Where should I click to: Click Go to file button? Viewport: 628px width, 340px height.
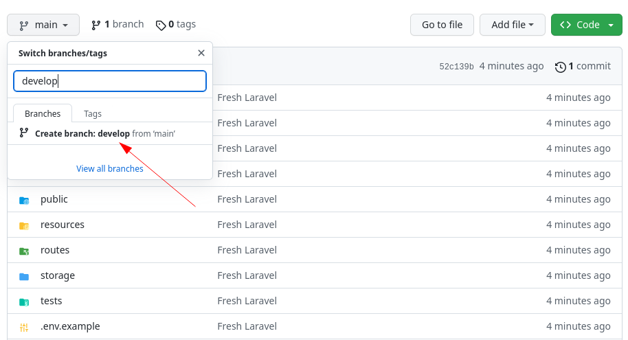point(442,25)
